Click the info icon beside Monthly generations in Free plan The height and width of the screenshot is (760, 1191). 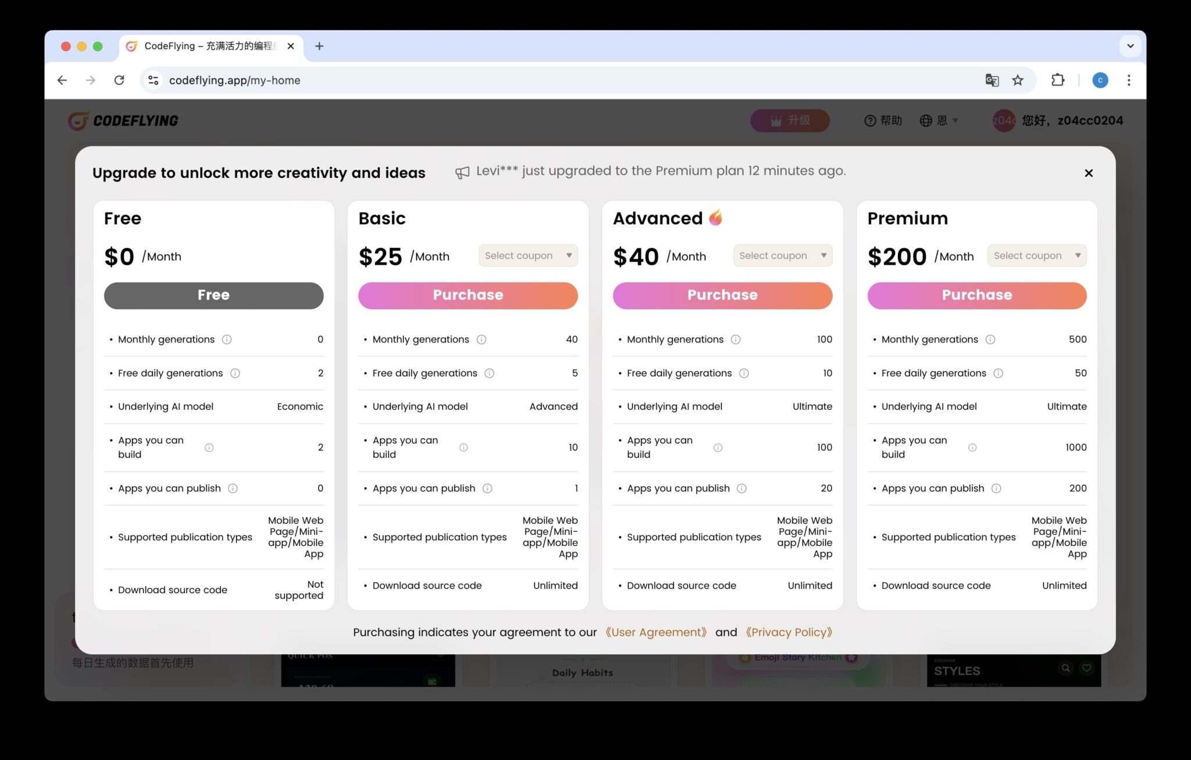point(227,339)
